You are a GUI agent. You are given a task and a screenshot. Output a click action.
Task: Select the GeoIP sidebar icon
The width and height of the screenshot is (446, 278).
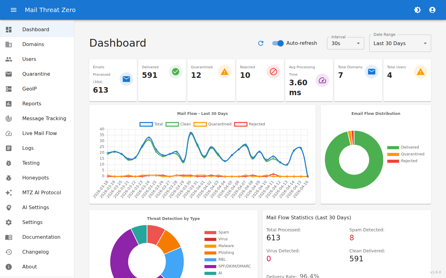pos(9,89)
